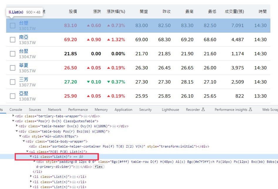The width and height of the screenshot is (278, 189).
Task: Sort by 時間 column header
Action: coord(262,11)
